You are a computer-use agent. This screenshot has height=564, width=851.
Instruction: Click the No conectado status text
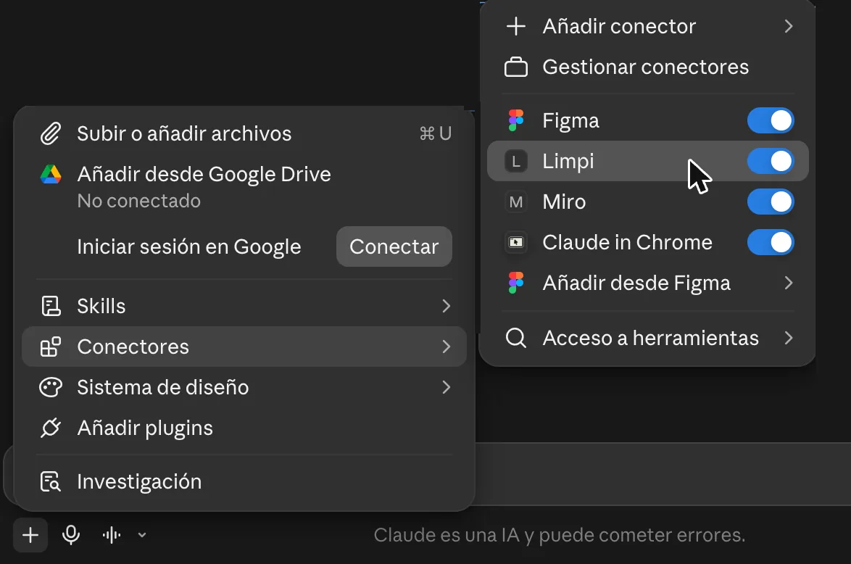(139, 201)
